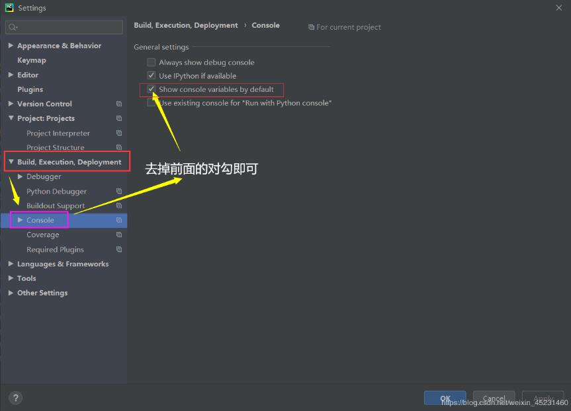The width and height of the screenshot is (571, 411).
Task: Enable Always show debug console
Action: tap(151, 62)
